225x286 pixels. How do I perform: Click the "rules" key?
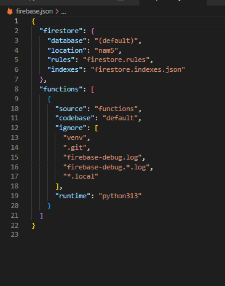click(x=61, y=60)
